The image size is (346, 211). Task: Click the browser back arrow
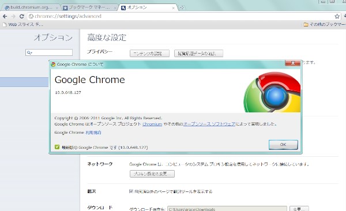pos(5,16)
